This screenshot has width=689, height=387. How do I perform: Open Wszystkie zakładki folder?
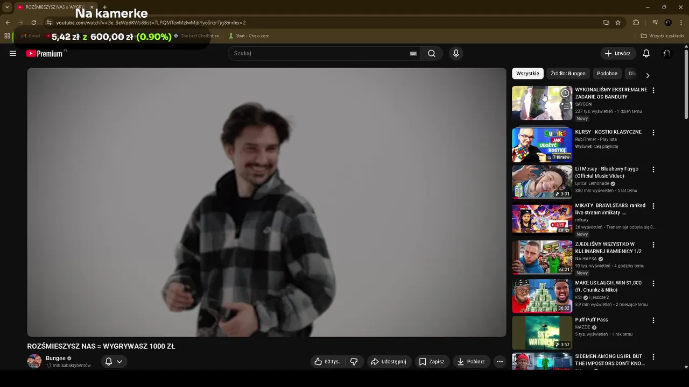click(662, 36)
